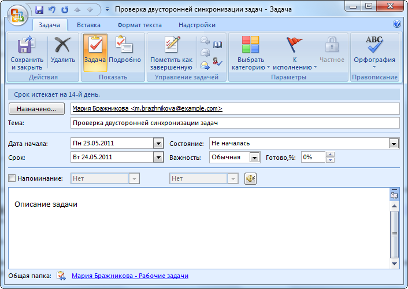Click into the Тема subject field
408x289 pixels.
point(234,123)
